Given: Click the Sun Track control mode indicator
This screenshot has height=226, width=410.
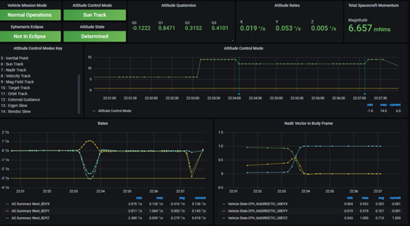Looking at the screenshot, I should click(95, 15).
